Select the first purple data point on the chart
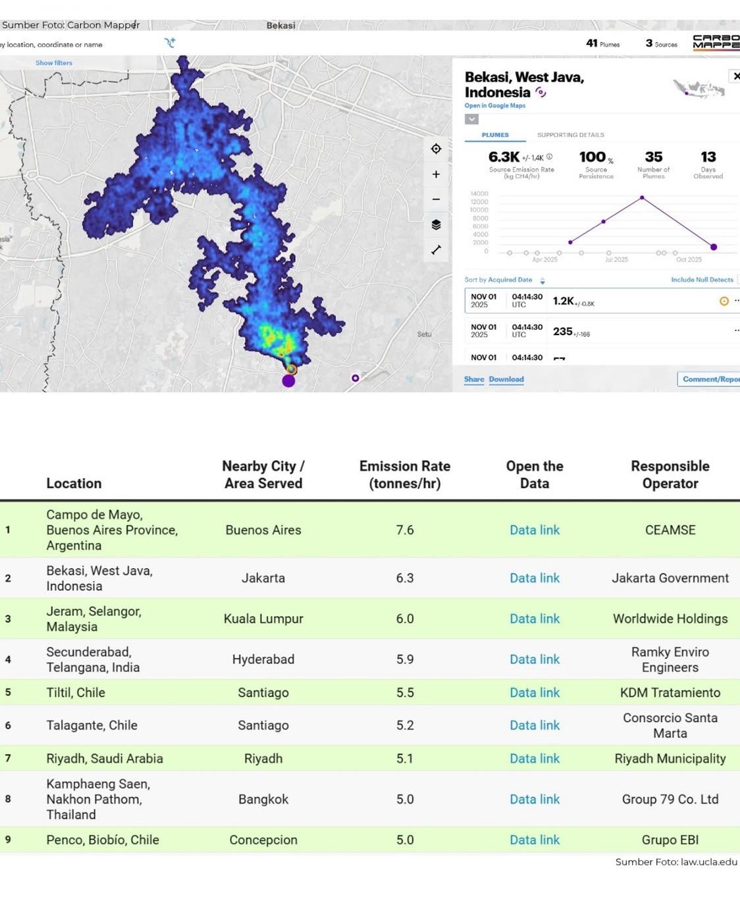 point(570,242)
